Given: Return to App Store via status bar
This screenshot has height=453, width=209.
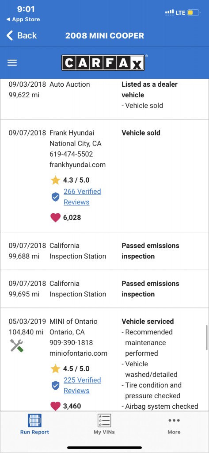Looking at the screenshot, I should (x=23, y=19).
